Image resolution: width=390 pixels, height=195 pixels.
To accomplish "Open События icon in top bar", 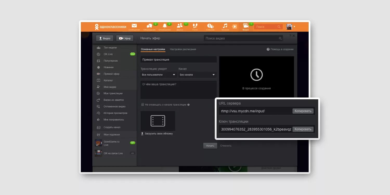I will 210,26.
